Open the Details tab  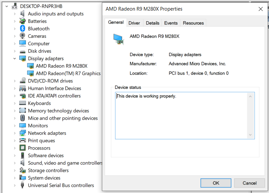point(152,23)
